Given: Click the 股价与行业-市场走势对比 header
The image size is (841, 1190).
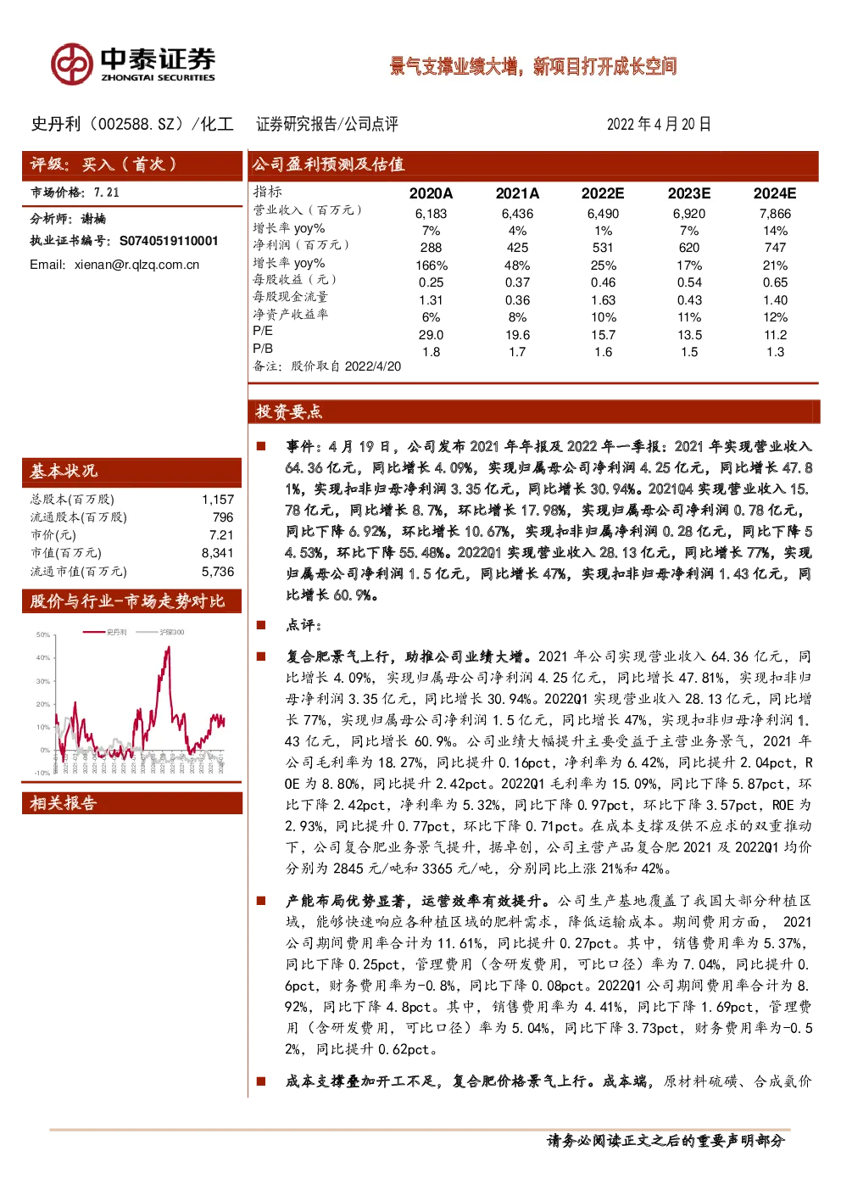Looking at the screenshot, I should [x=131, y=601].
